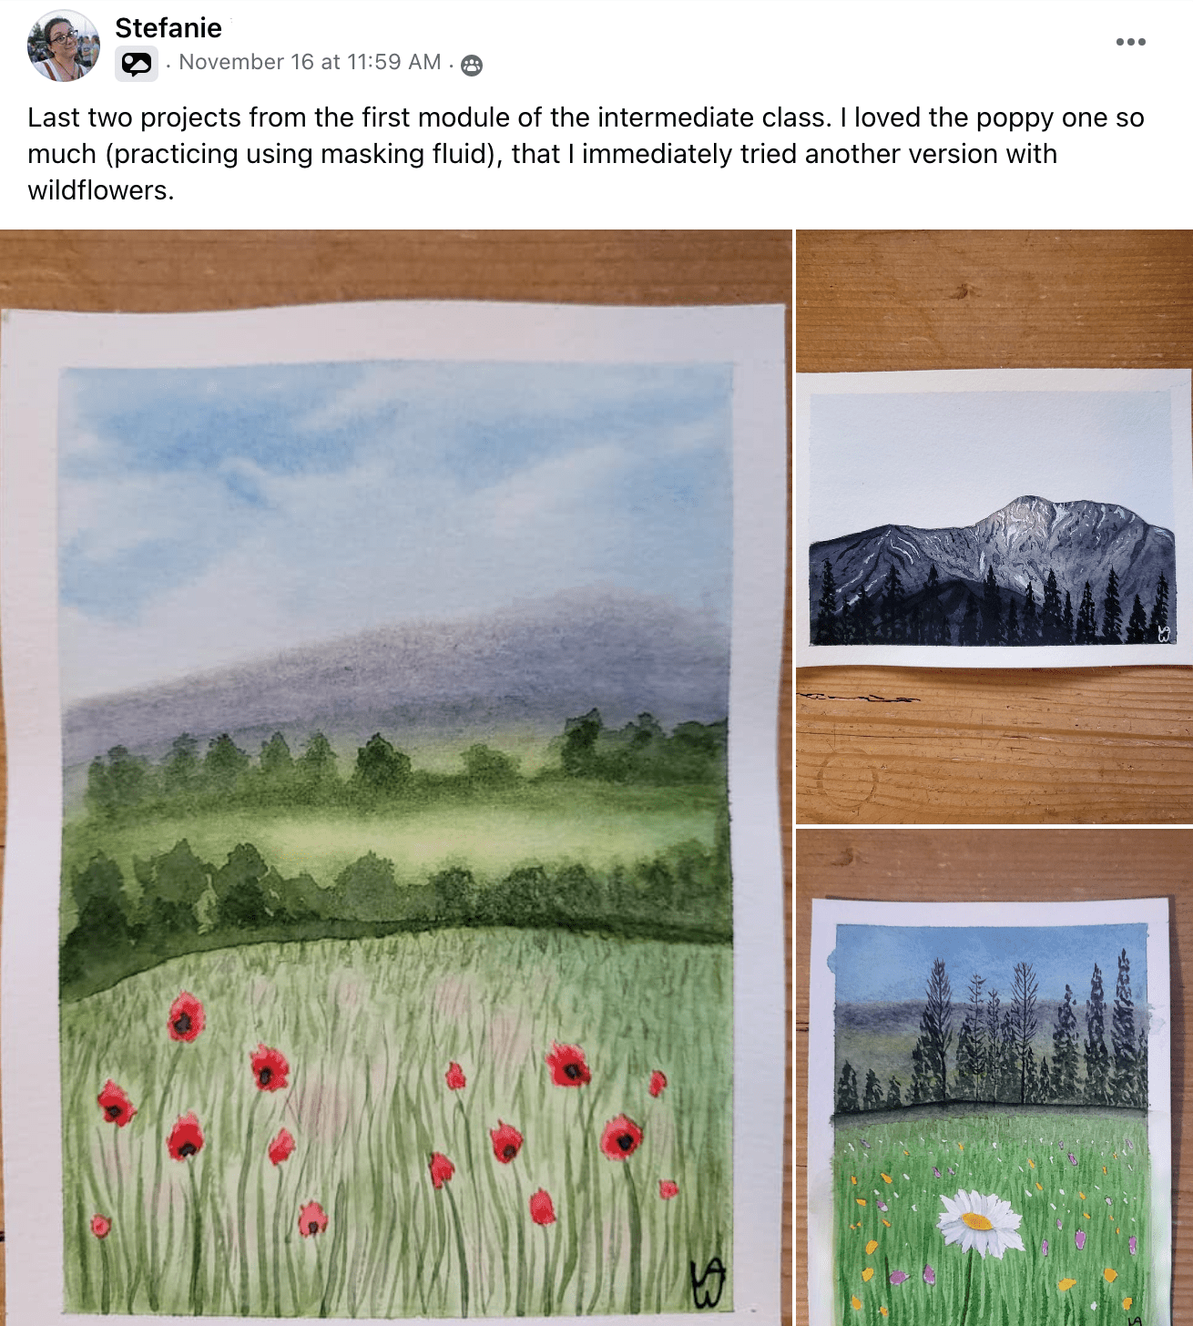Click the signature on the mountain painting

[1163, 634]
